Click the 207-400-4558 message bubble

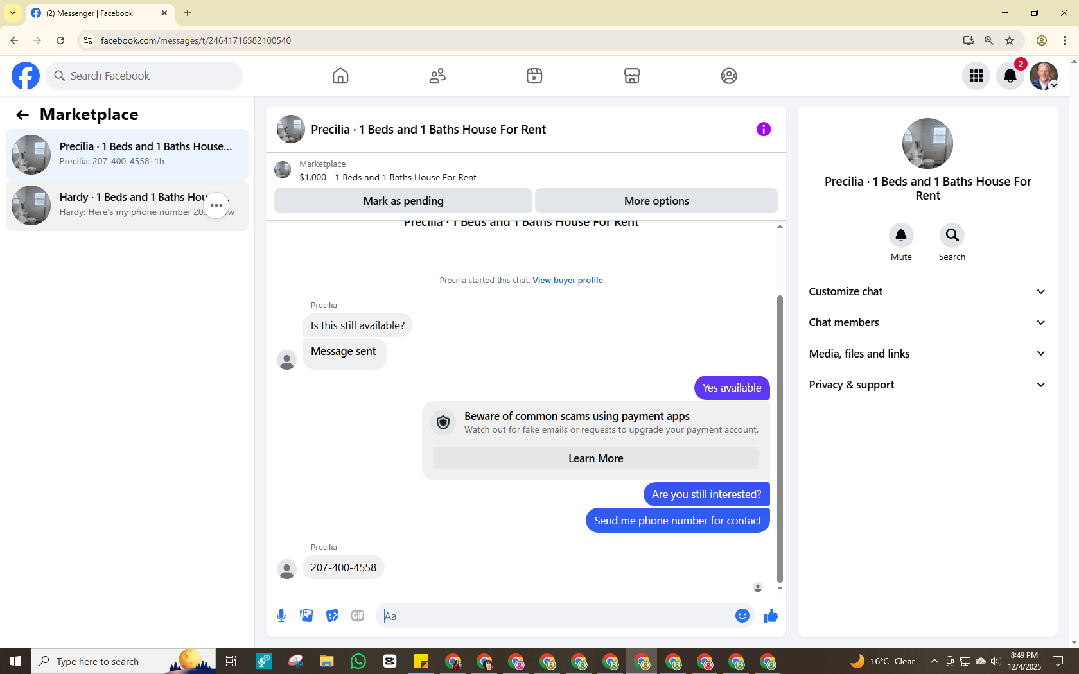[344, 567]
